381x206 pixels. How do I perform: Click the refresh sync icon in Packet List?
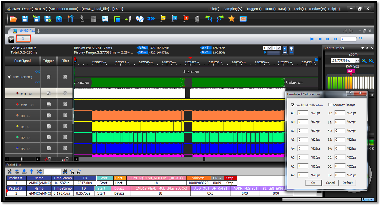(17, 172)
